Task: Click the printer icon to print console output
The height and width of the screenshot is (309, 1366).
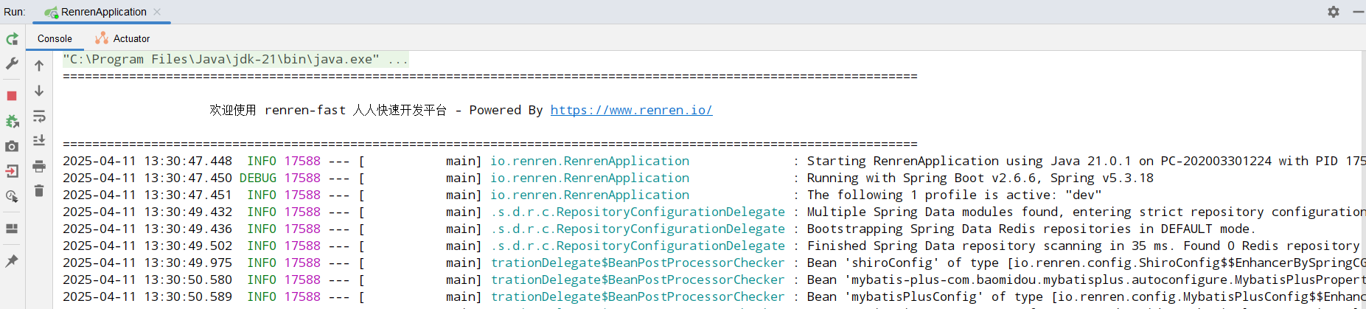Action: 39,166
